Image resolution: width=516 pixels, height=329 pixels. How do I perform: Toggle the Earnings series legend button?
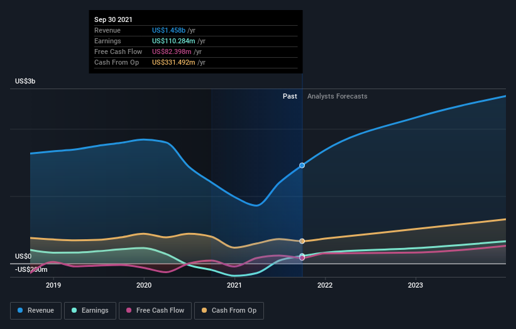(90, 311)
